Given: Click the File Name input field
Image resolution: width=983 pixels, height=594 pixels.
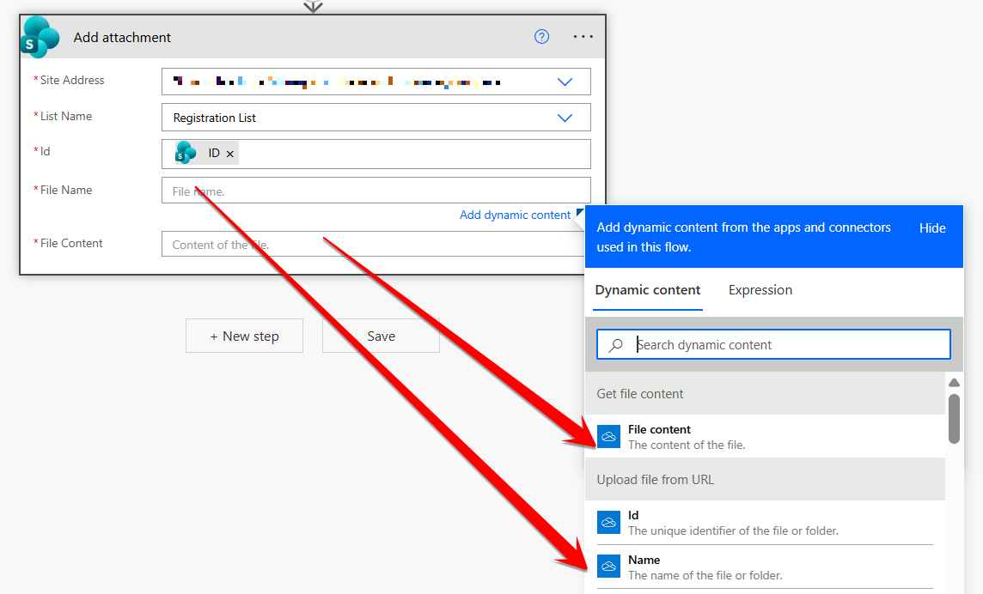Looking at the screenshot, I should pos(376,191).
